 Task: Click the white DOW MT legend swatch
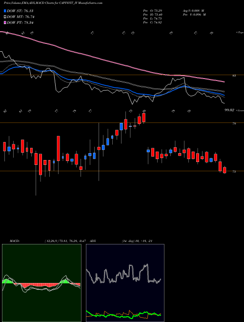coord(5,17)
